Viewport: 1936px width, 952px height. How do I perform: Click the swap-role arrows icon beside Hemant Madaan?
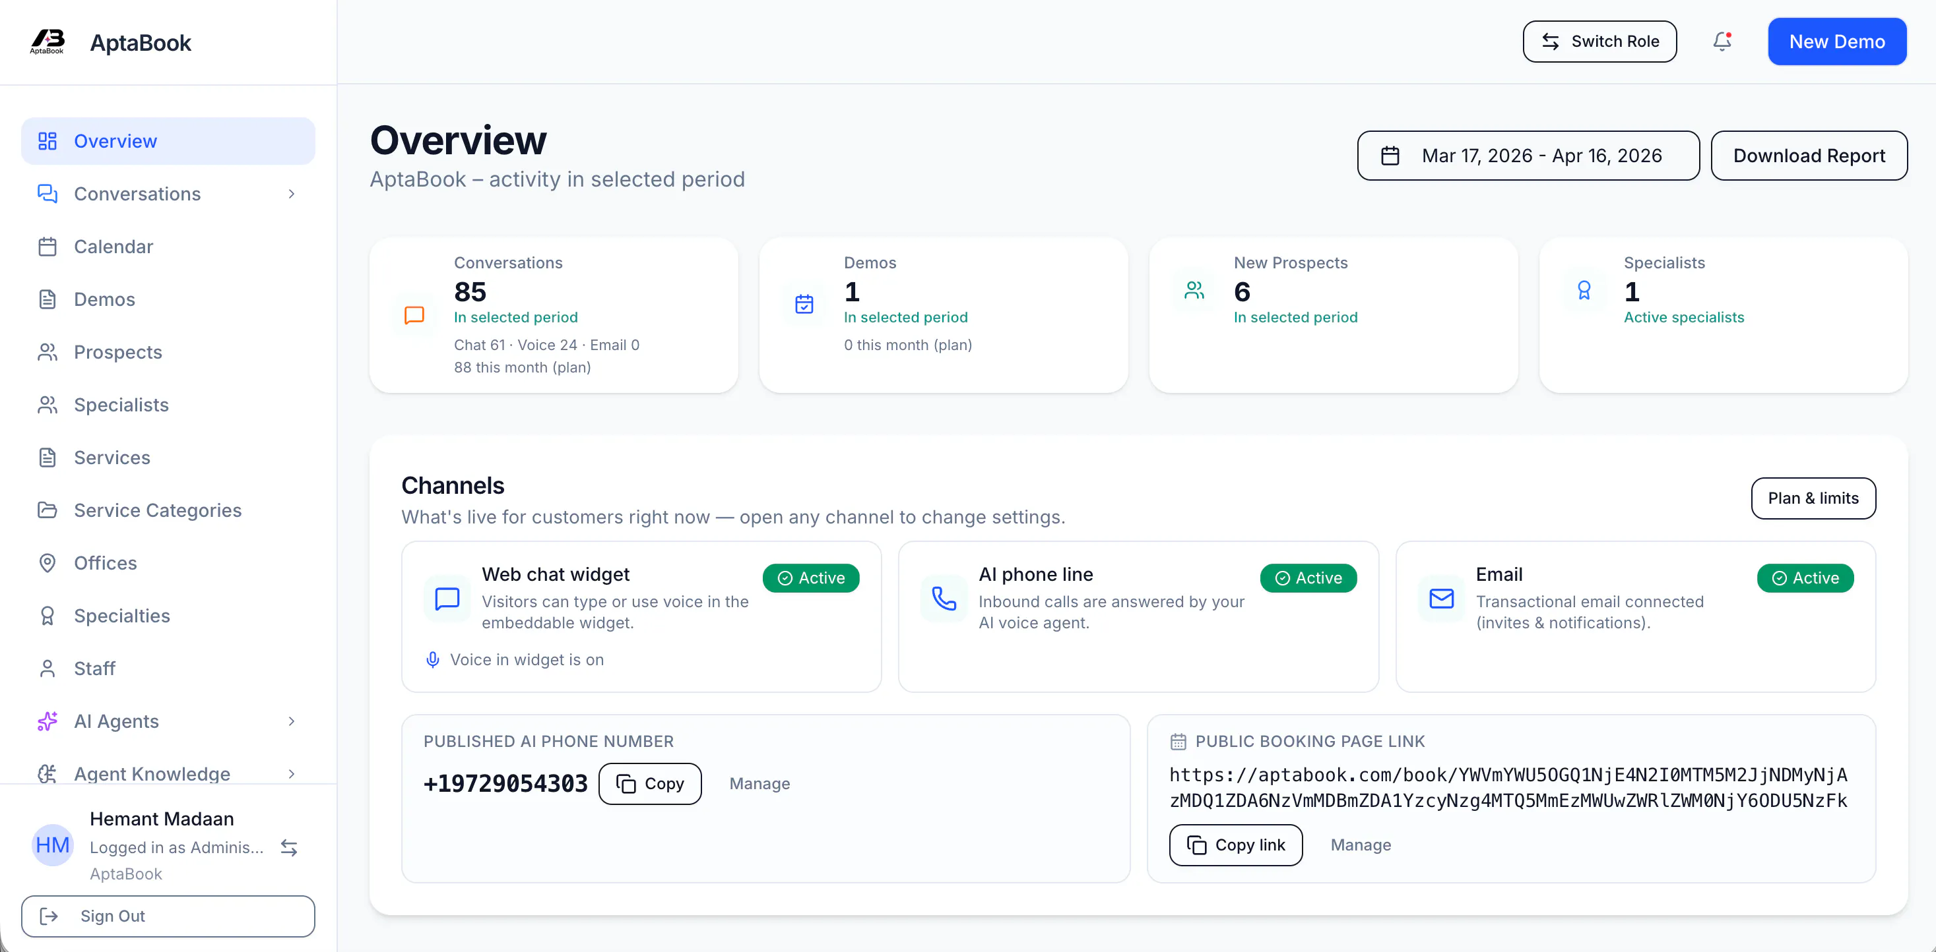pyautogui.click(x=290, y=848)
